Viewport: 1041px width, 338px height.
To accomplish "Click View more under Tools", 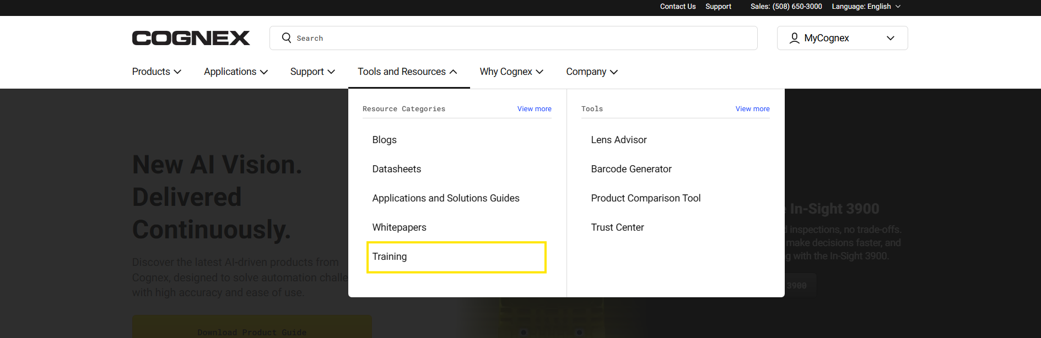I will point(753,109).
